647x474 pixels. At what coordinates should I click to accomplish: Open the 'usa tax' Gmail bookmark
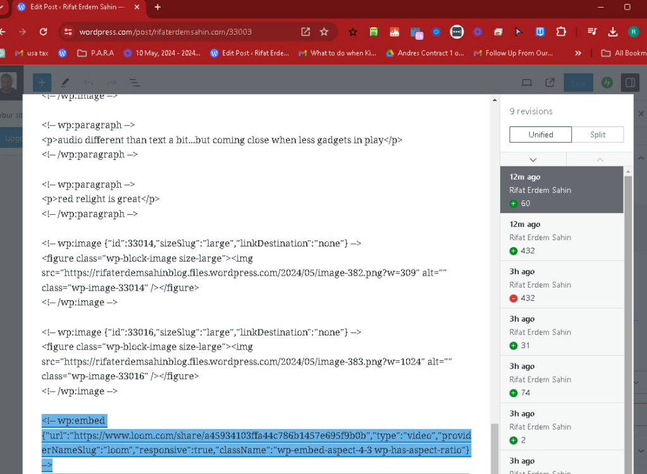(32, 52)
